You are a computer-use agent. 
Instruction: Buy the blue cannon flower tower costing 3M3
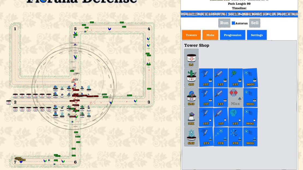(x=191, y=97)
